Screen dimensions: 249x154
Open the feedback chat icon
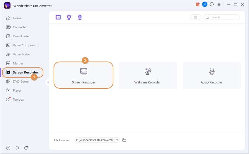(x=26, y=148)
